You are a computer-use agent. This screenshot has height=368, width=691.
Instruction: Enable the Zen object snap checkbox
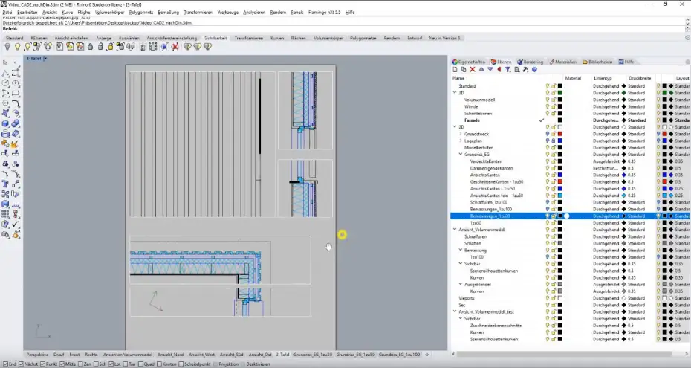pyautogui.click(x=81, y=364)
